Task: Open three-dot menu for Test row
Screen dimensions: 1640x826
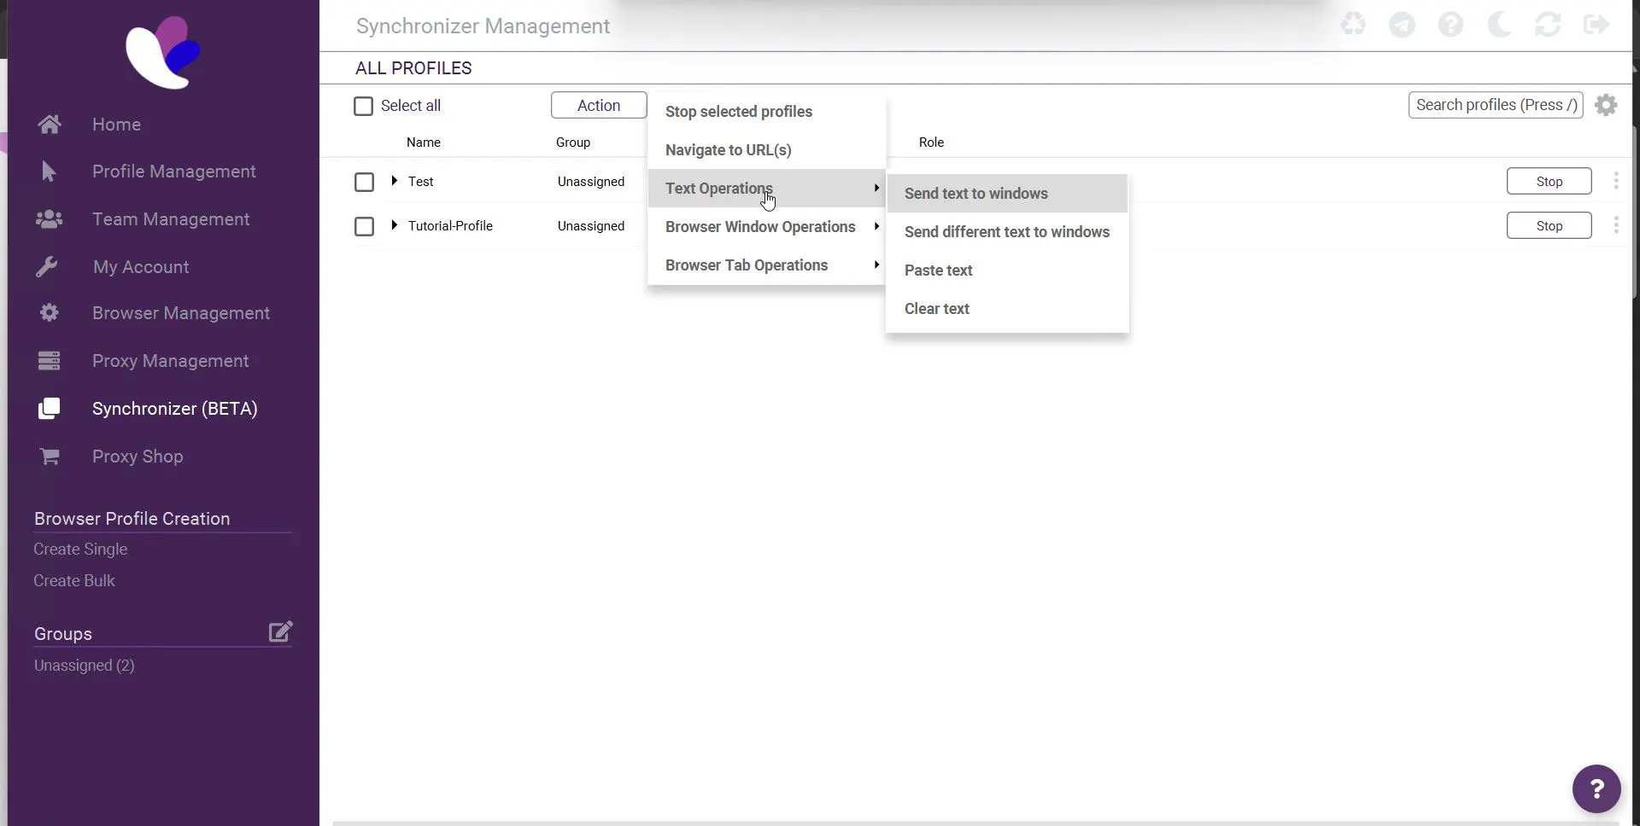Action: (1616, 181)
